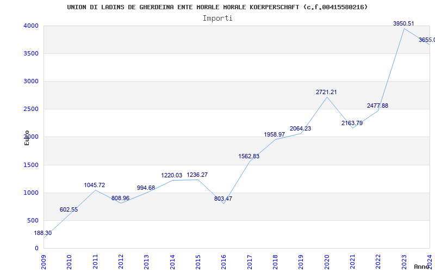Click the 188.30 value label for 2009

coord(43,233)
